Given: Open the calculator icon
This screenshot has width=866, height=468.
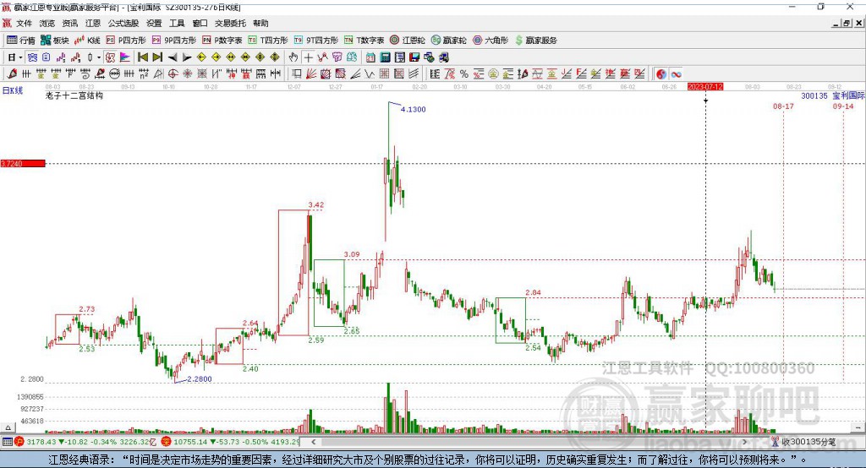Looking at the screenshot, I should pyautogui.click(x=385, y=57).
